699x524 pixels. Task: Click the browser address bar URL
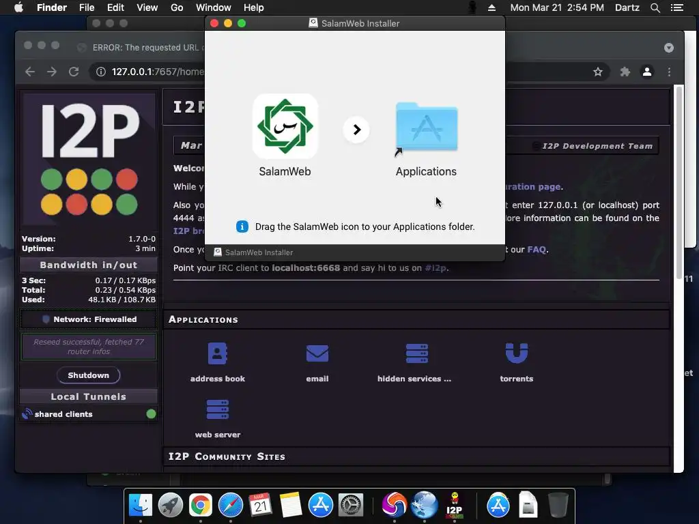(158, 72)
